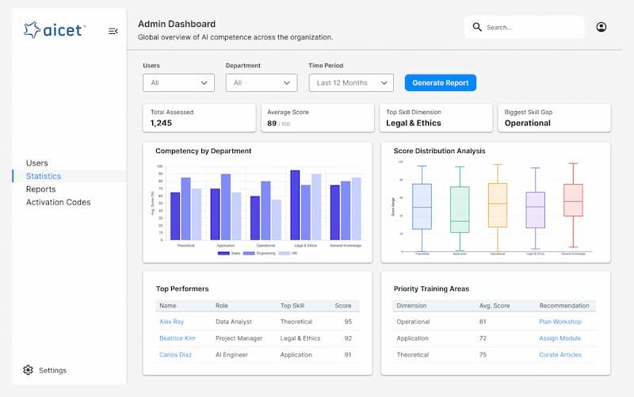Open the Department filter dropdown
This screenshot has height=397, width=634.
[x=261, y=82]
